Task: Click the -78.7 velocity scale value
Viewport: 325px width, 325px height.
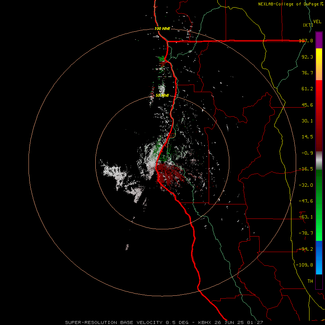Action: [x=306, y=233]
